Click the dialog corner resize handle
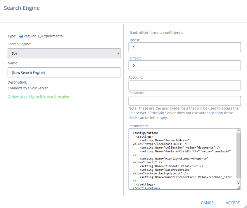 coord(245,206)
